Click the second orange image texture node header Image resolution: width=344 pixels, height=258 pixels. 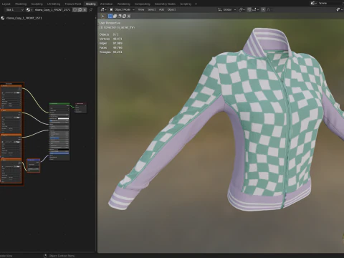(11, 110)
